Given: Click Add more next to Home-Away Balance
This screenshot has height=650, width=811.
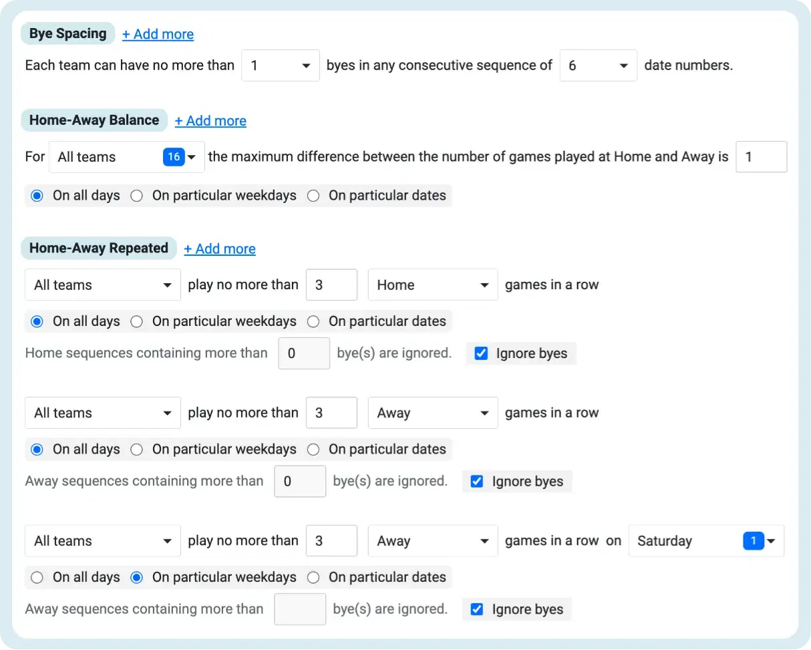Looking at the screenshot, I should pos(210,121).
